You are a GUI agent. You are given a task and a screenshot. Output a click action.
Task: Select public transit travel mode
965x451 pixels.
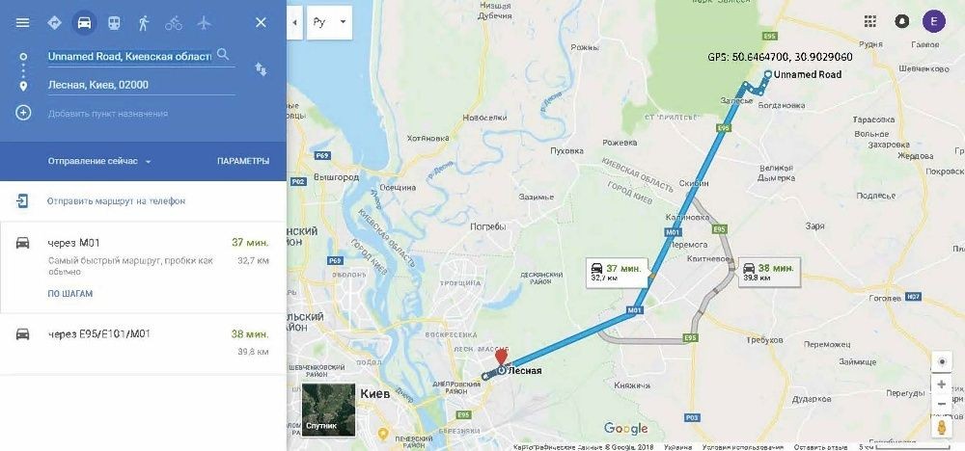[x=114, y=23]
